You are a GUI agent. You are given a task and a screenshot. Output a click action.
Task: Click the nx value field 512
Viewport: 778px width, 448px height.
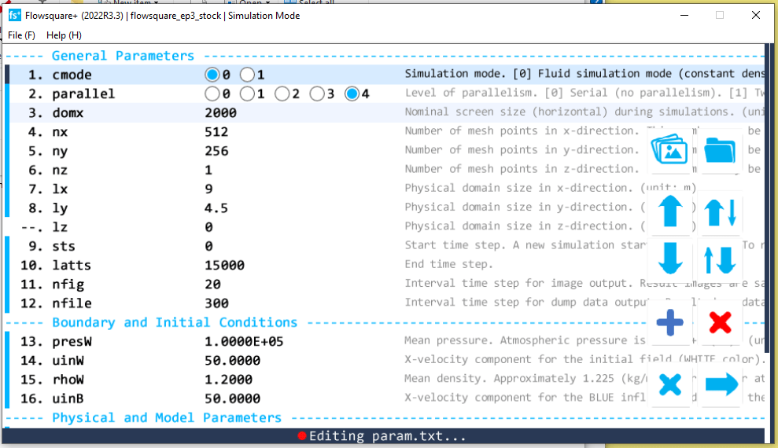tap(216, 131)
